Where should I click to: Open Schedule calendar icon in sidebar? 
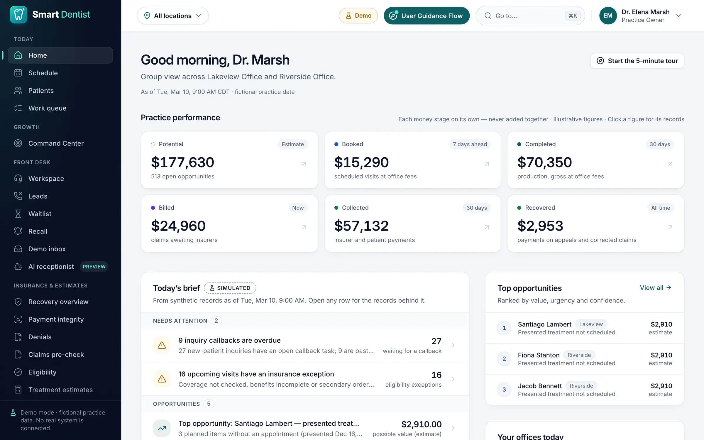[18, 73]
